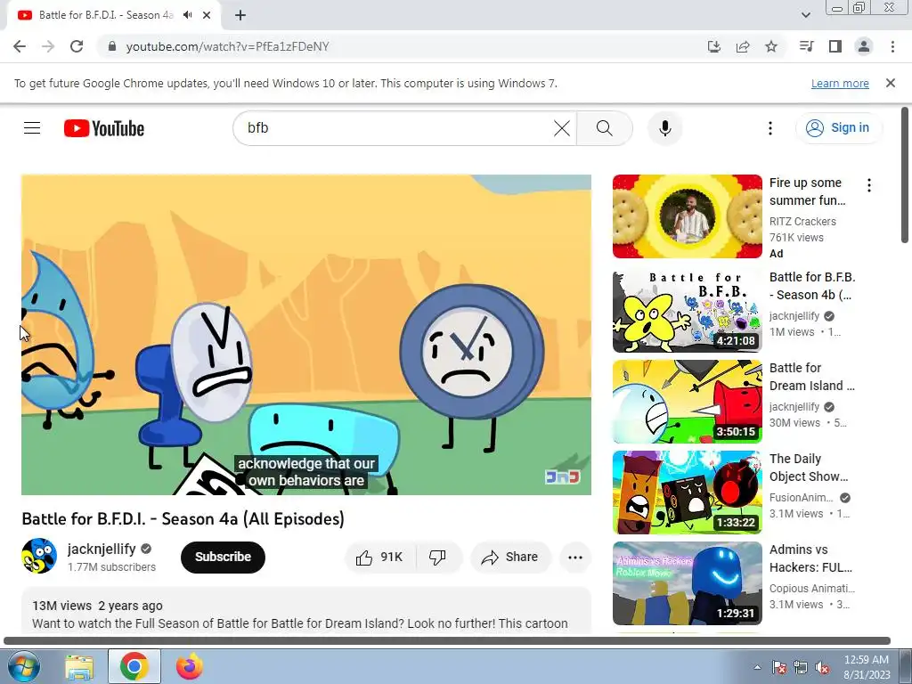912x684 pixels.
Task: Select the Battle for B.F.D.I. tab
Action: [x=107, y=15]
